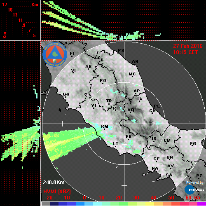Click the RM city label on map
Viewport: 206px width, 206px height.
click(x=105, y=126)
